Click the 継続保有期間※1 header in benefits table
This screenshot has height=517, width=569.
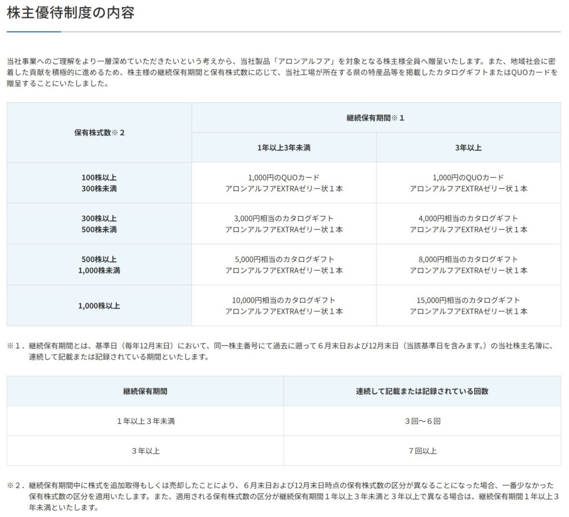(375, 118)
